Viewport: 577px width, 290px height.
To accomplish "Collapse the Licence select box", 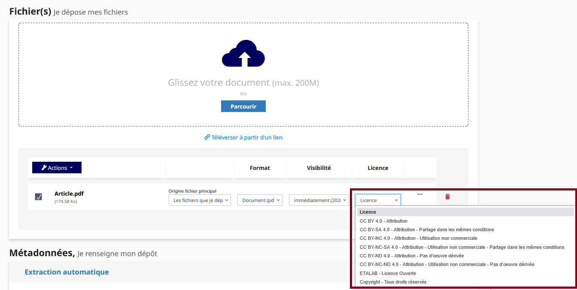I will point(378,200).
